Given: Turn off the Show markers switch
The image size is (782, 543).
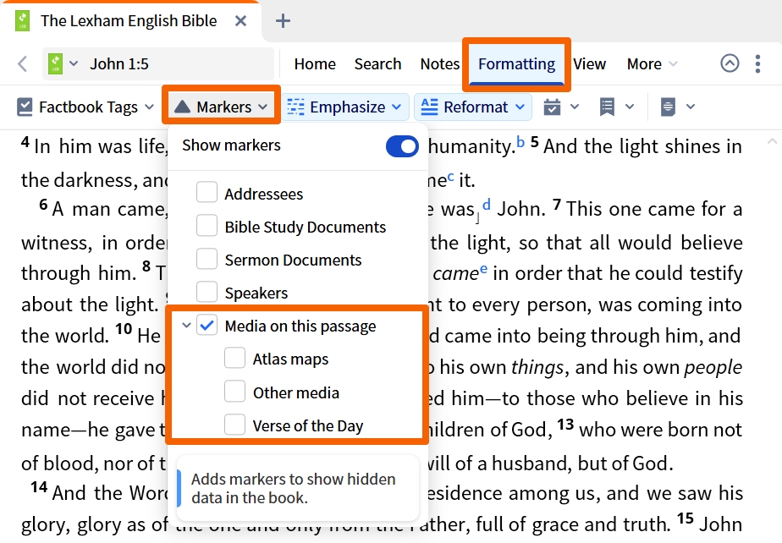Looking at the screenshot, I should coord(402,146).
